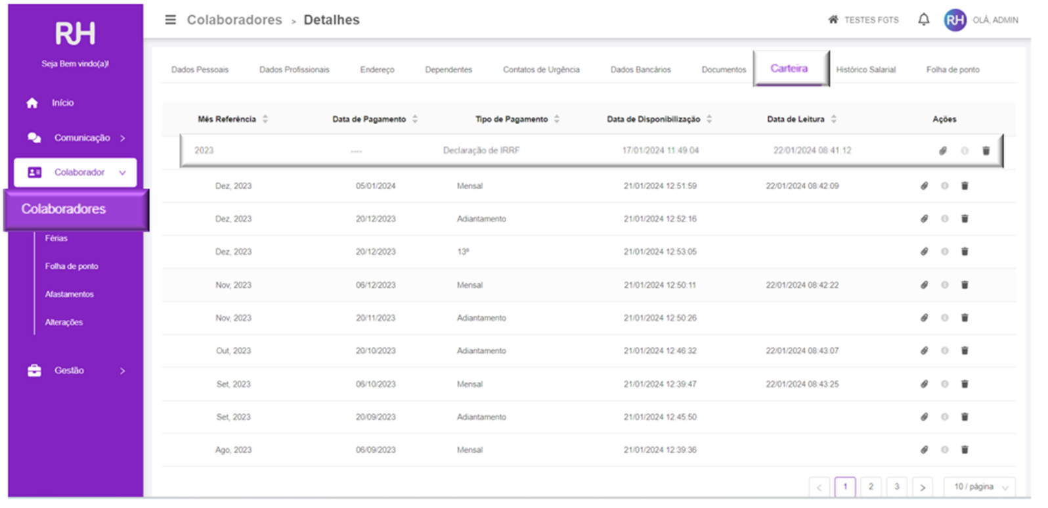Click the home icon beside TESTES FGTS
1048x508 pixels.
(833, 20)
